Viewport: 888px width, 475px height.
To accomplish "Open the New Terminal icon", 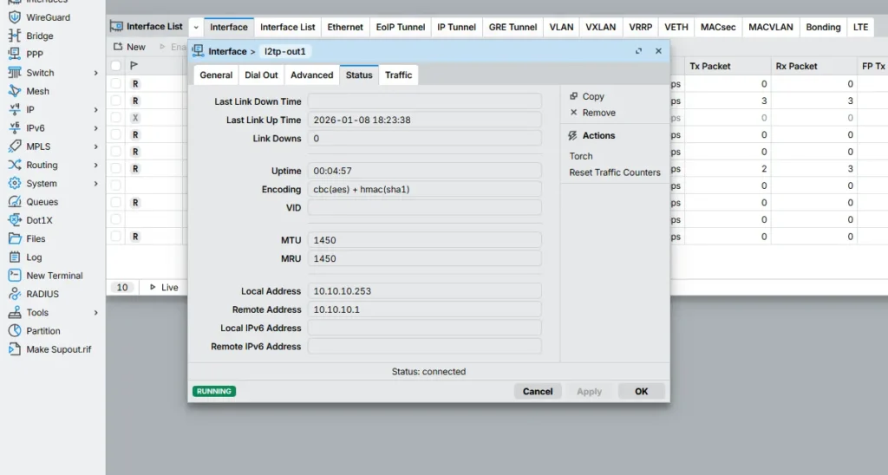I will 15,275.
